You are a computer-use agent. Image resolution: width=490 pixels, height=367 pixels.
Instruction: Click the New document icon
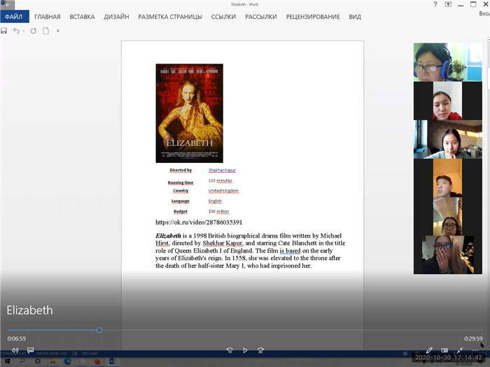(46, 31)
